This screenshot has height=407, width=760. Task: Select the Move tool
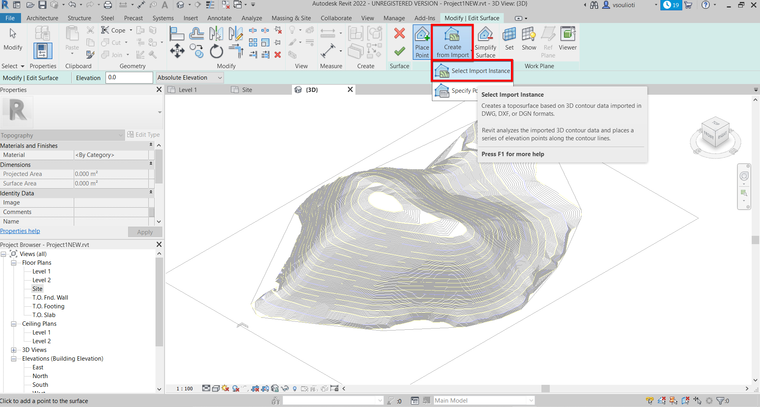(177, 51)
